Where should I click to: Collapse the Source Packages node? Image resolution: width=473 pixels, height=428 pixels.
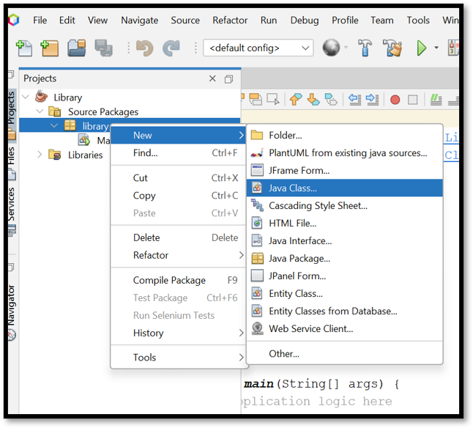point(40,111)
